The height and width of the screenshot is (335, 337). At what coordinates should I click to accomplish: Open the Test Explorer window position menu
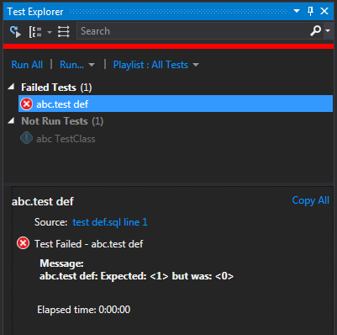click(297, 11)
